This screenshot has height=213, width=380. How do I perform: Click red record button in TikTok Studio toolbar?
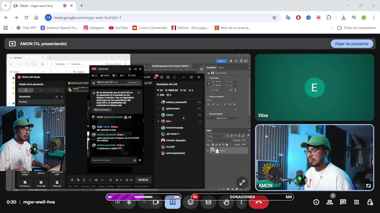pos(90,180)
